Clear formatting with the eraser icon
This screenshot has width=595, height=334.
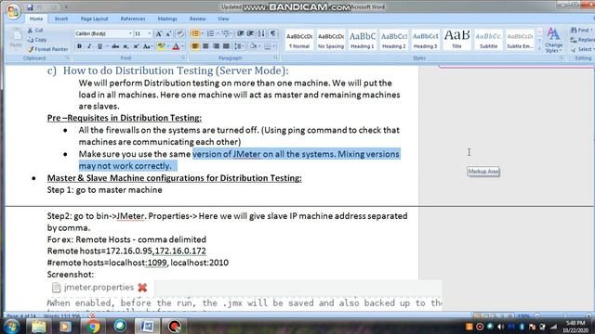click(x=180, y=33)
